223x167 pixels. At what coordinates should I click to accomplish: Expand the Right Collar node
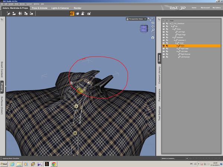[x=177, y=49]
